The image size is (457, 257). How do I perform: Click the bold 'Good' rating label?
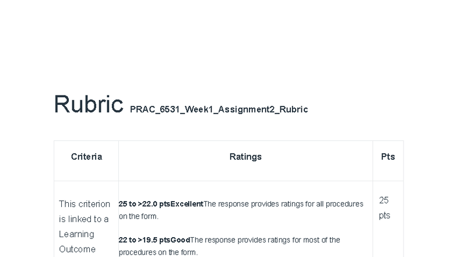180,240
